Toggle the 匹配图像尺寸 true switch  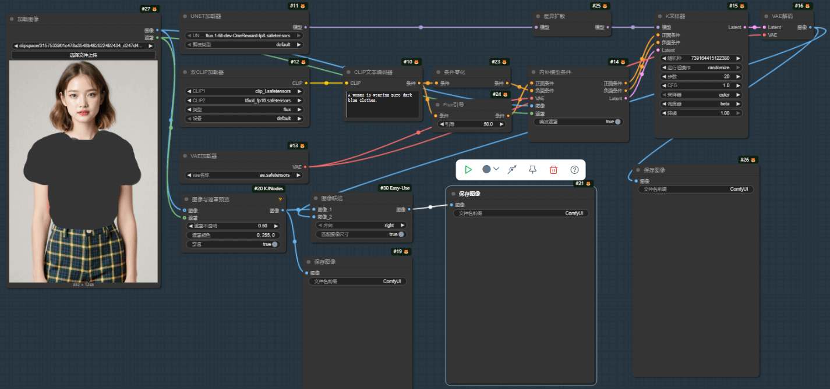pos(401,234)
